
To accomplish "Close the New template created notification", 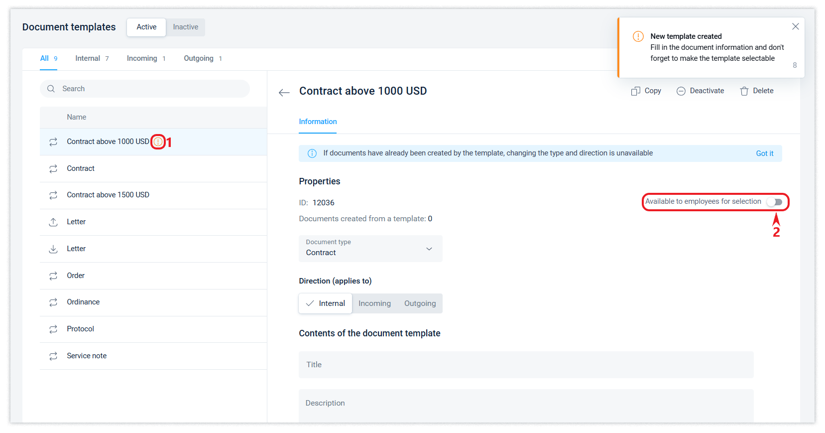I will coord(795,27).
